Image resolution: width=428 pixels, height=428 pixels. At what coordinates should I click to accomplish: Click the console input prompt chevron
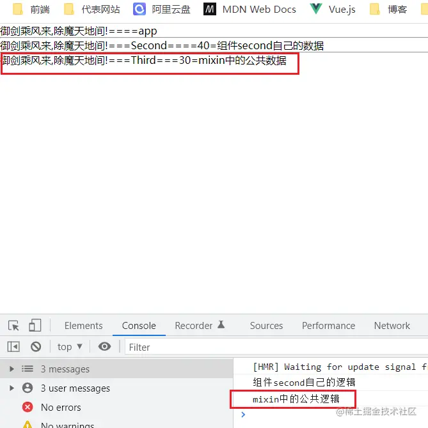click(243, 415)
